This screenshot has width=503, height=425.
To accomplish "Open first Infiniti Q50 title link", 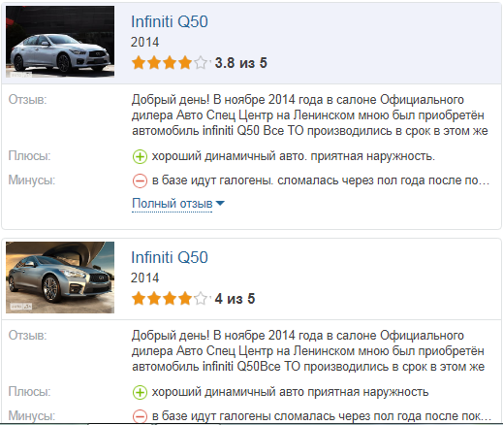I will click(x=170, y=21).
